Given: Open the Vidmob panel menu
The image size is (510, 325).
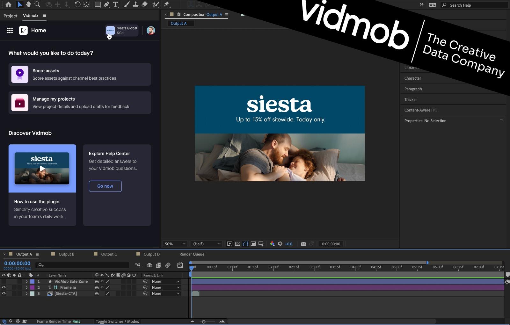Looking at the screenshot, I should tap(44, 16).
